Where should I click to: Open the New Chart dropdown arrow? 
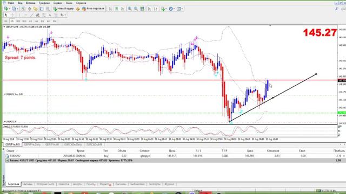(9, 9)
